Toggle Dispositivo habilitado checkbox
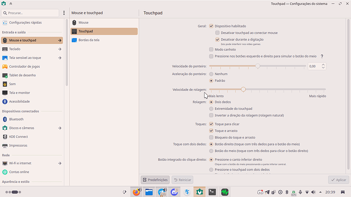The width and height of the screenshot is (351, 197). point(211,26)
